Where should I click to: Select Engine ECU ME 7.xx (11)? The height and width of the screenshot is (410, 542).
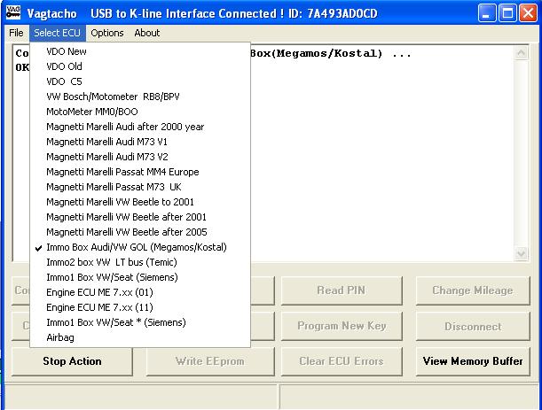pyautogui.click(x=140, y=307)
